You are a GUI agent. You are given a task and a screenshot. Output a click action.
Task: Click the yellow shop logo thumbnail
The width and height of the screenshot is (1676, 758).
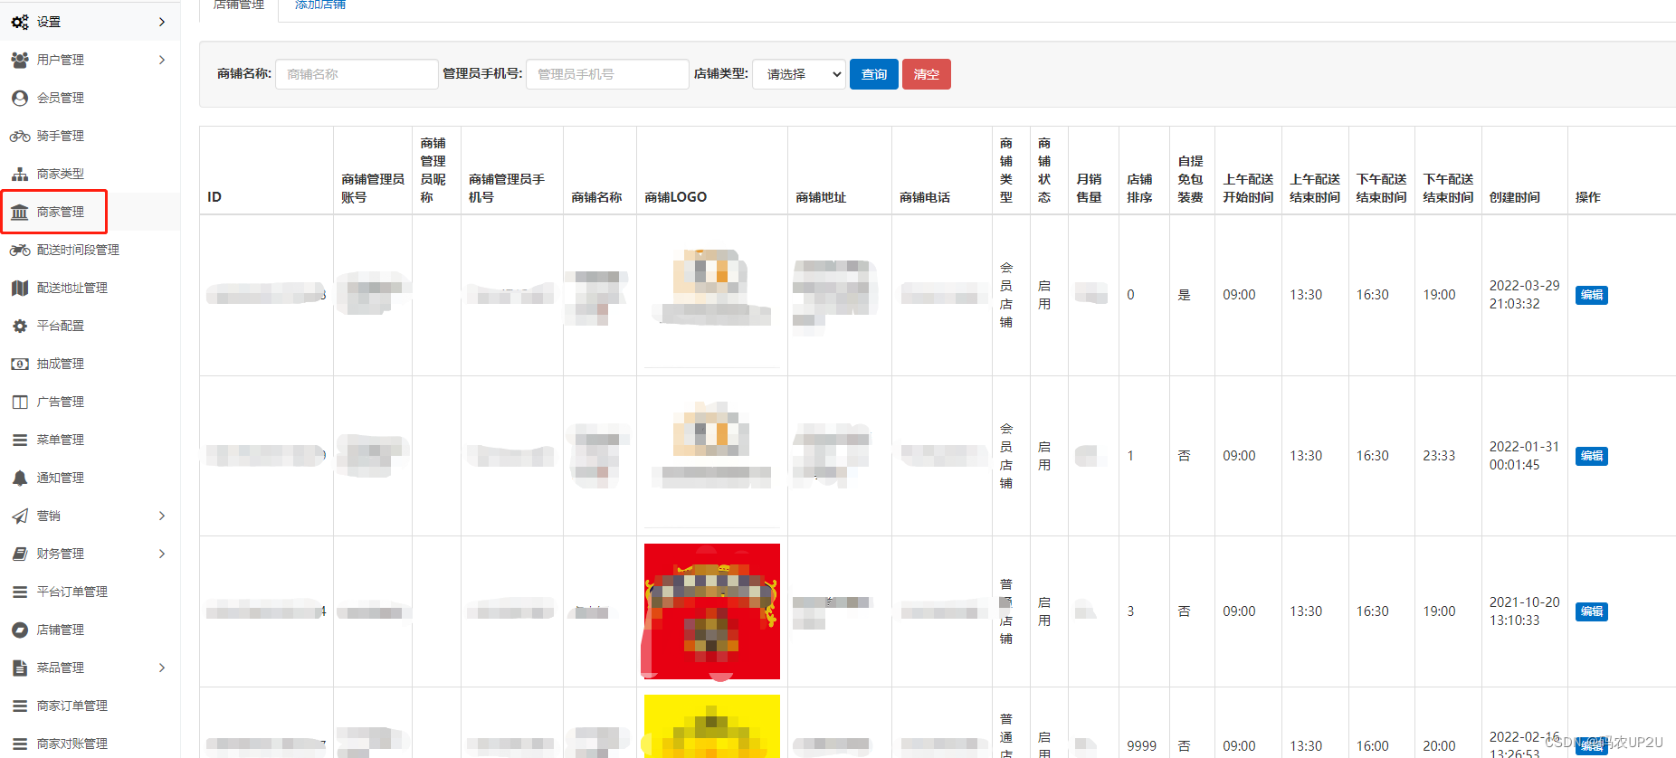712,726
